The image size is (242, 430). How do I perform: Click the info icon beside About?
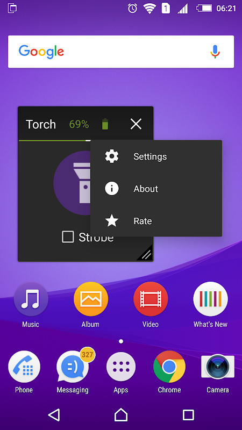112,189
